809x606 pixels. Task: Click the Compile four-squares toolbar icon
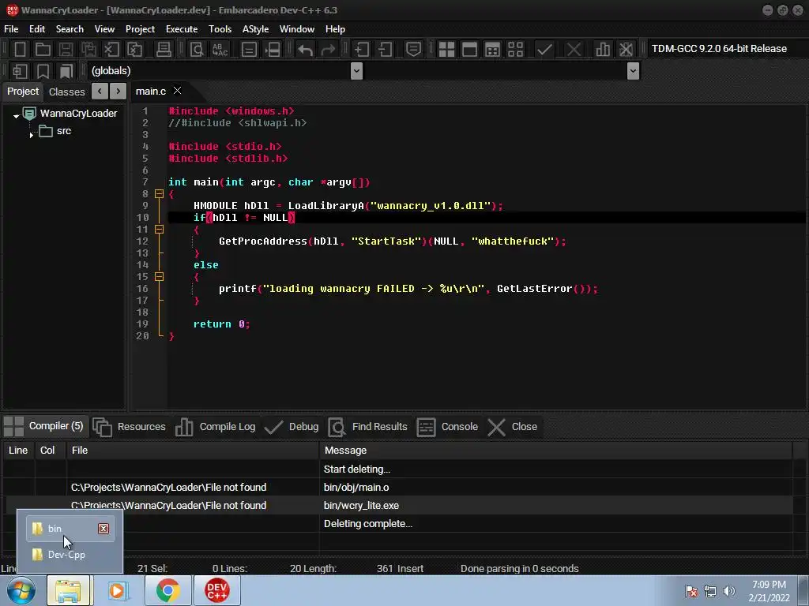pos(446,49)
